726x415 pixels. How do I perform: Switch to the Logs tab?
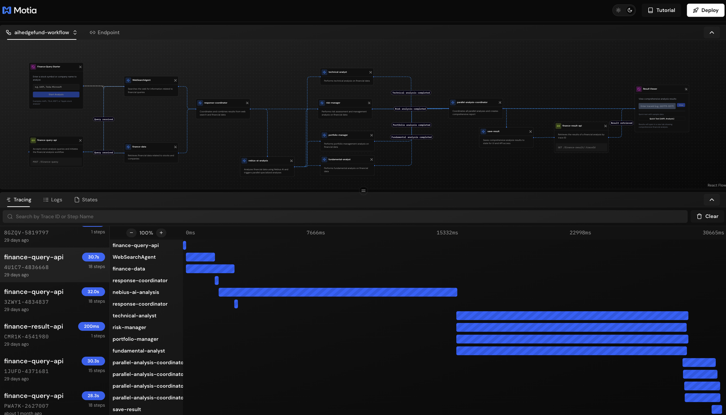click(53, 200)
